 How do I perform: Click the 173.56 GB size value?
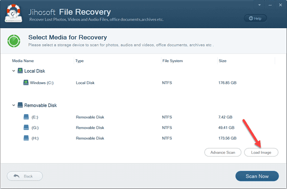tap(227, 138)
